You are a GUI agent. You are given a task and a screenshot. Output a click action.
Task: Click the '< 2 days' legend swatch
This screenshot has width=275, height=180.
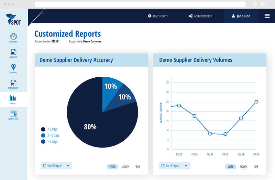click(x=43, y=129)
